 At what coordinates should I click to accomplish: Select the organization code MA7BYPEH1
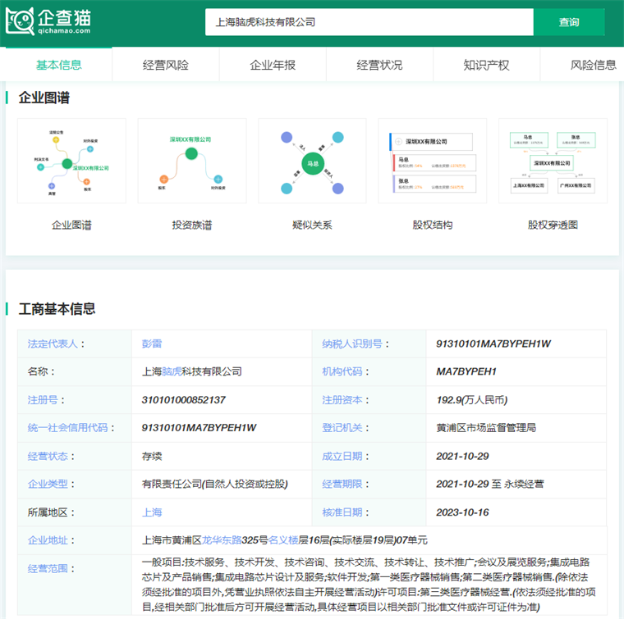tap(466, 371)
